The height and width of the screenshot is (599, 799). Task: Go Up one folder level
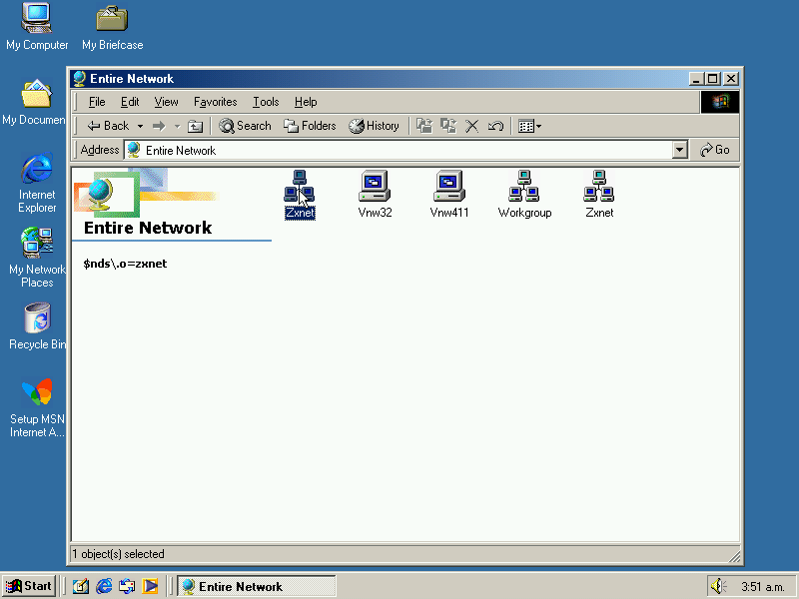pos(195,126)
